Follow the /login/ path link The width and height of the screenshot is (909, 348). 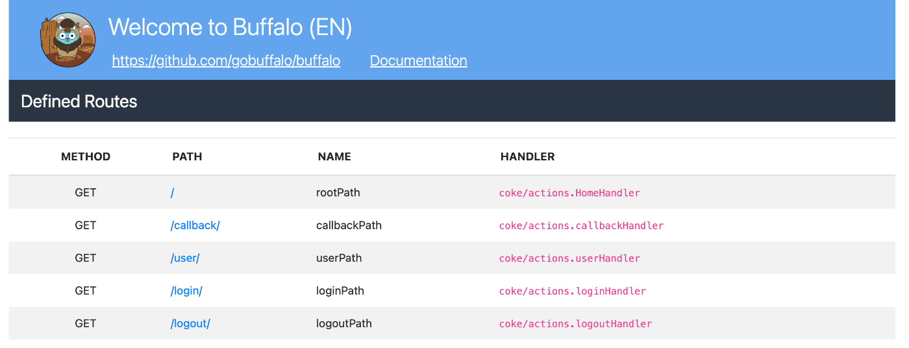[x=186, y=291]
